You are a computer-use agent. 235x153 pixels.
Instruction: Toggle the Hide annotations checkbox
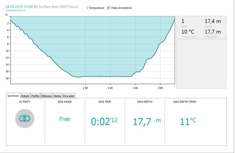[108, 8]
